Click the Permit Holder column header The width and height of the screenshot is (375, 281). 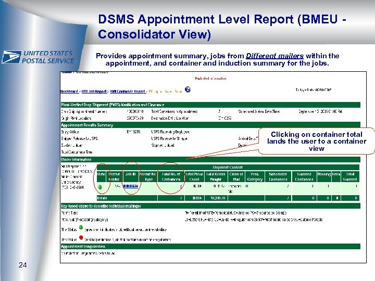tap(114, 176)
